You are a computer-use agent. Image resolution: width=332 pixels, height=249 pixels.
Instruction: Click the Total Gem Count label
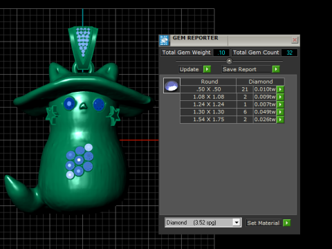point(256,53)
